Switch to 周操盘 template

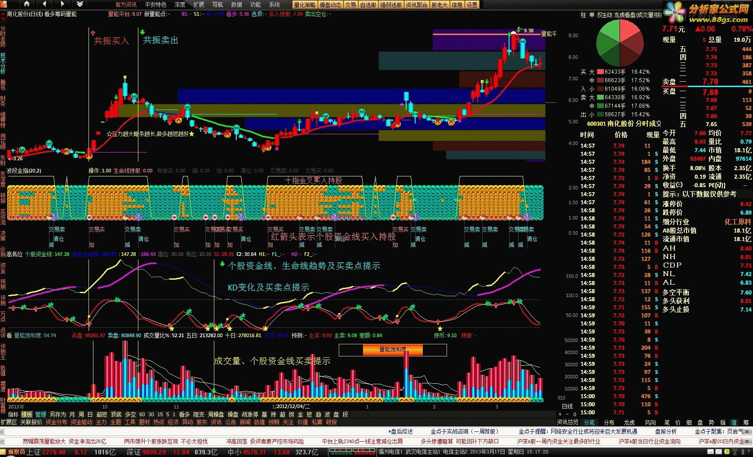[x=216, y=414]
